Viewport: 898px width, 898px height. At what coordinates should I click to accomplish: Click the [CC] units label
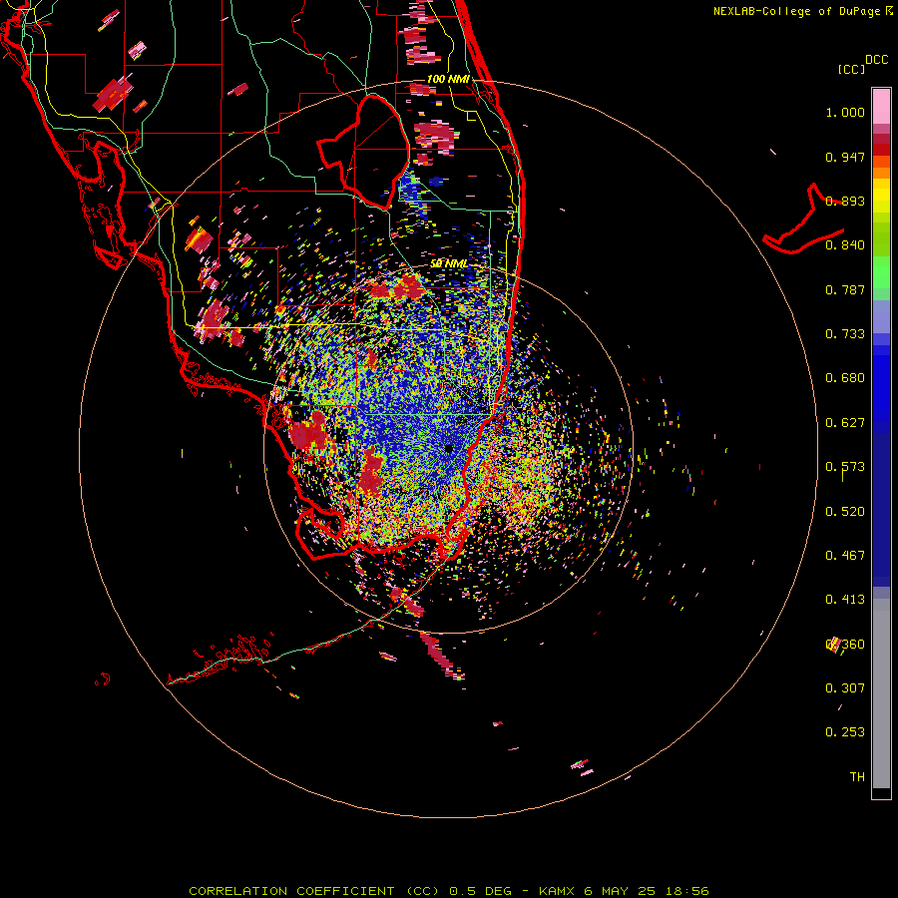(x=851, y=69)
